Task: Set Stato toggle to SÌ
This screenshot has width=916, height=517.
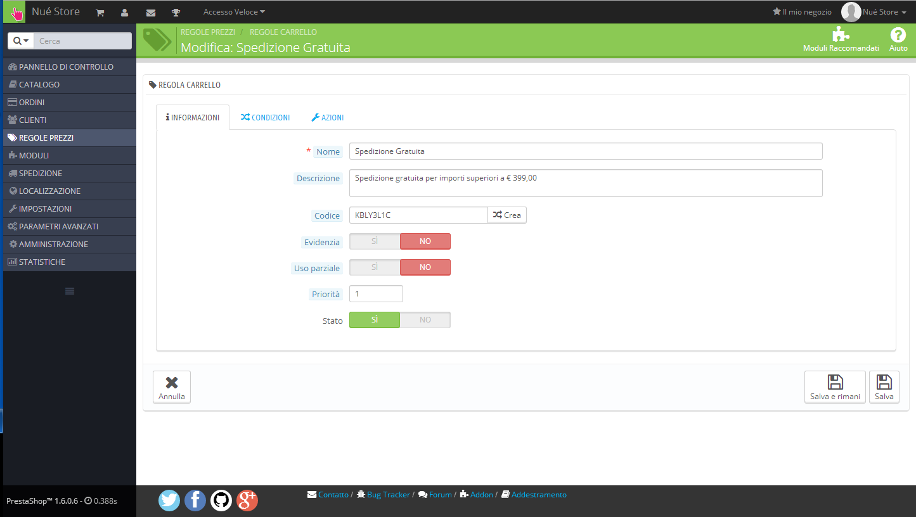Action: click(x=375, y=320)
